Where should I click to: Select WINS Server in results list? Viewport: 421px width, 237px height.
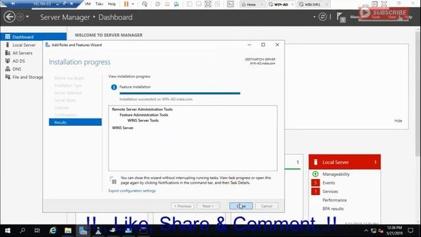click(123, 128)
